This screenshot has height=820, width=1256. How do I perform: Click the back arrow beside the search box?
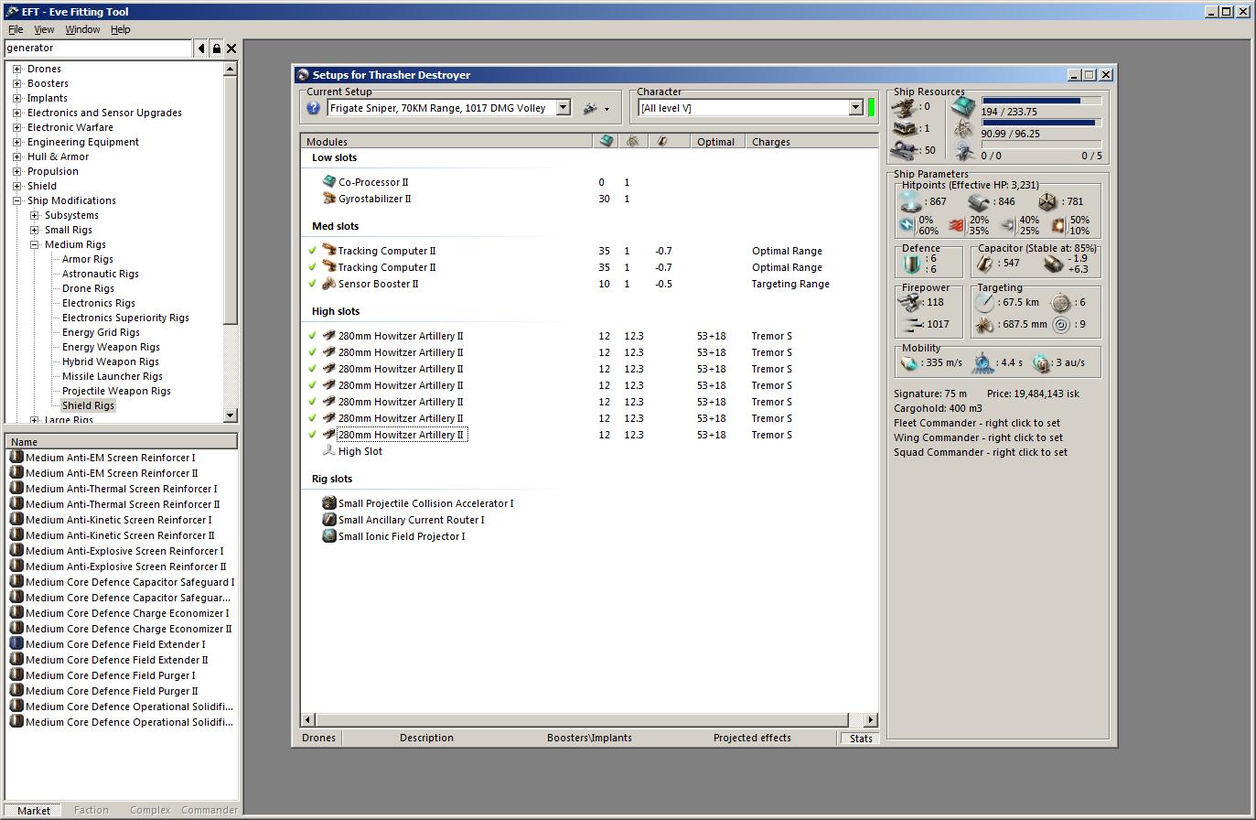(x=201, y=48)
